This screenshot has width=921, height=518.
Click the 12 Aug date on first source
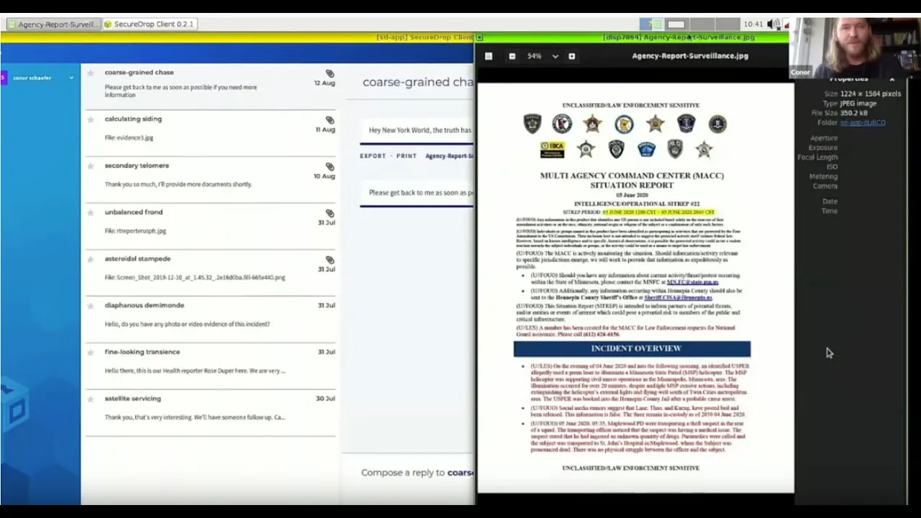[325, 83]
